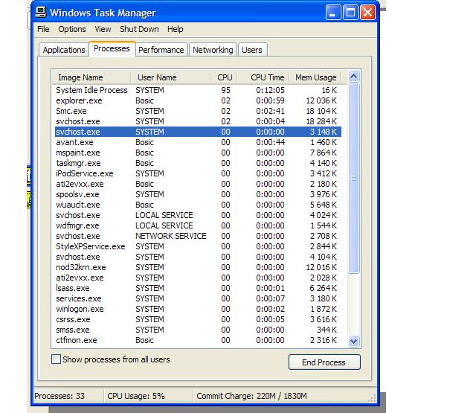476x413 pixels.
Task: Click CPU Usage: 5% in status bar
Action: point(136,396)
